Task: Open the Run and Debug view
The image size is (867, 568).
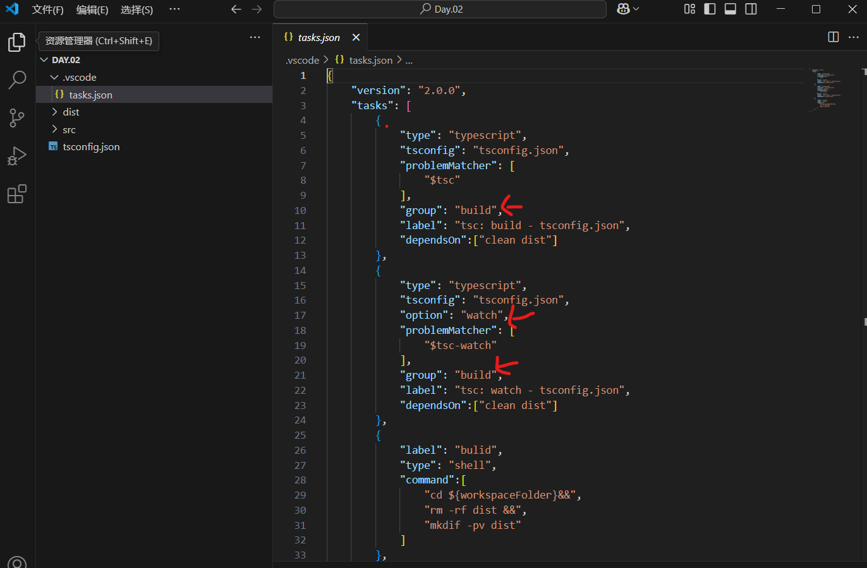Action: pos(17,156)
